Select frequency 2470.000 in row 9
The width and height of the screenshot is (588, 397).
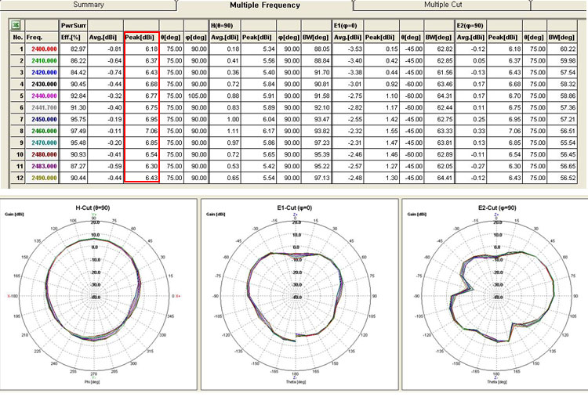(x=42, y=143)
